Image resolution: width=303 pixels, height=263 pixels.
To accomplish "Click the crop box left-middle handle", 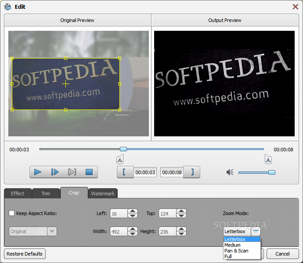I will tap(12, 84).
